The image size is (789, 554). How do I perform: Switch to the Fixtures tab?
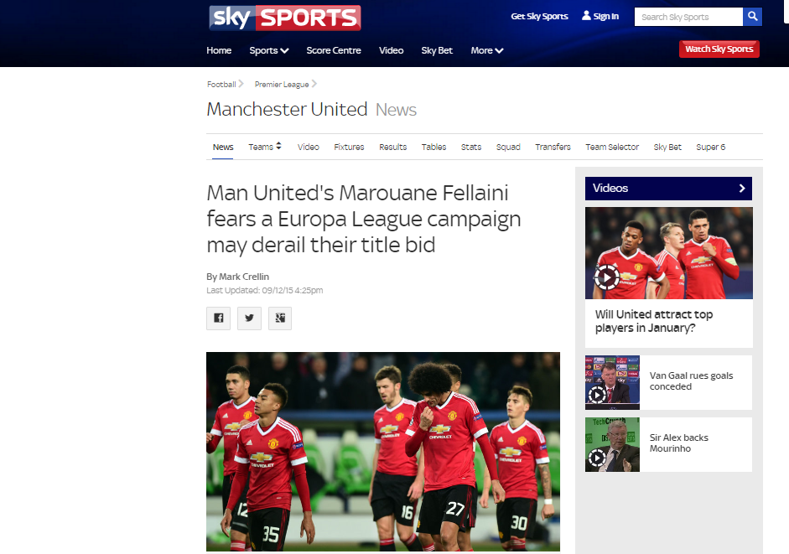click(x=349, y=147)
